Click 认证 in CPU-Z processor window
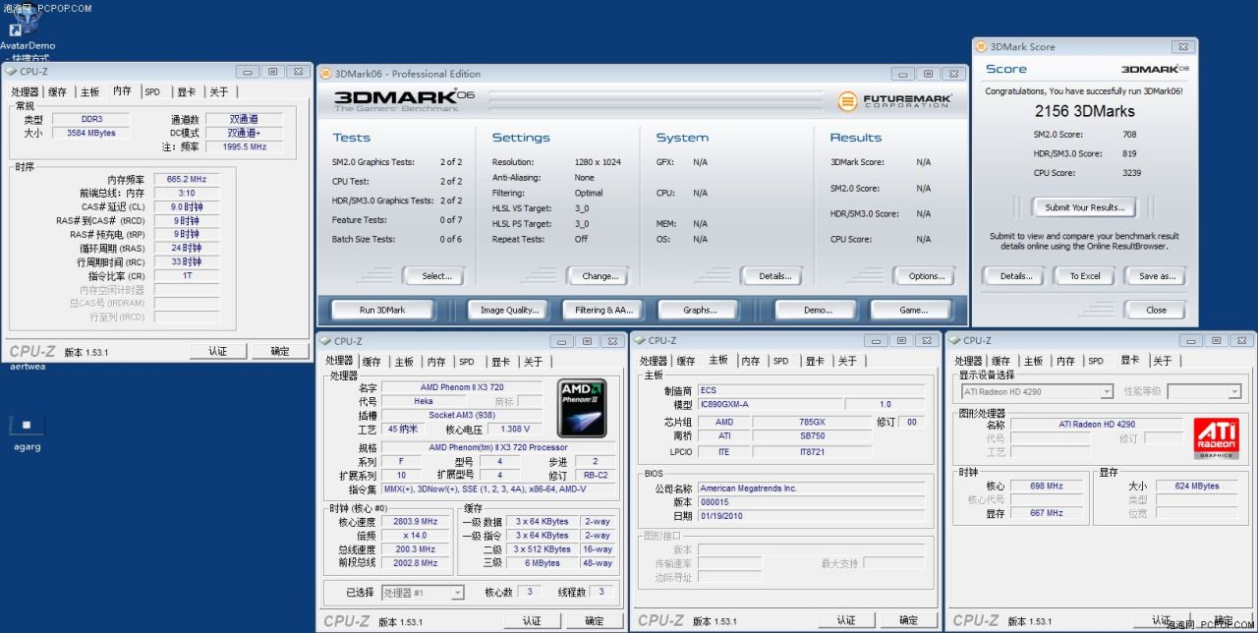The width and height of the screenshot is (1258, 633). (x=532, y=621)
